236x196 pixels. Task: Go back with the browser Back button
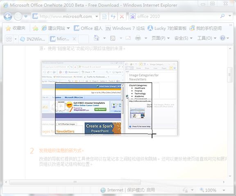click(8, 16)
